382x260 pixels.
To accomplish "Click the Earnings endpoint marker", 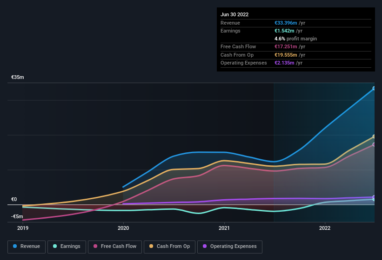I will click(374, 200).
